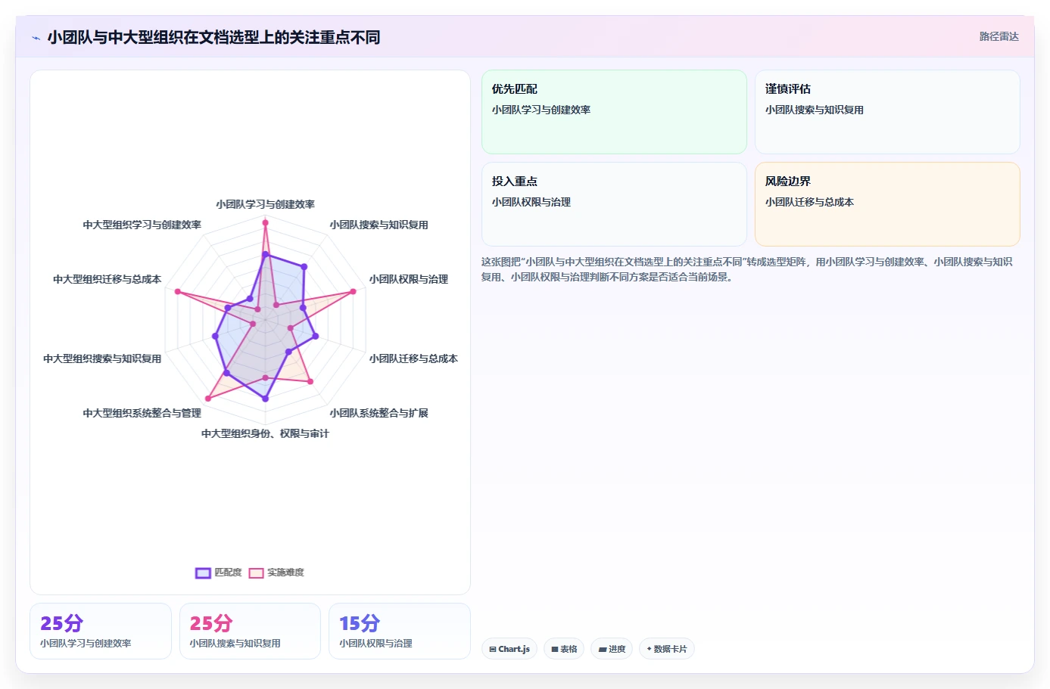Click the description paragraph below the cards
This screenshot has width=1050, height=689.
[749, 269]
